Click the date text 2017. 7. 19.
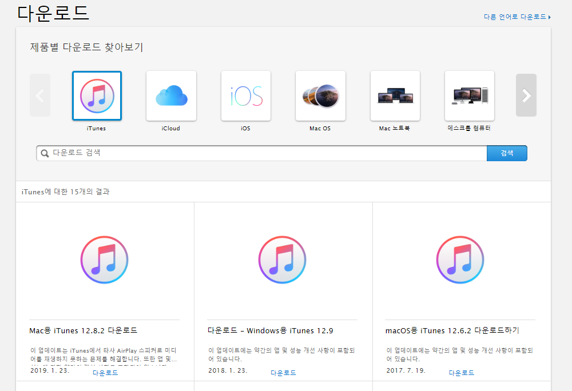Viewport: 572px width, 391px height. [x=406, y=370]
